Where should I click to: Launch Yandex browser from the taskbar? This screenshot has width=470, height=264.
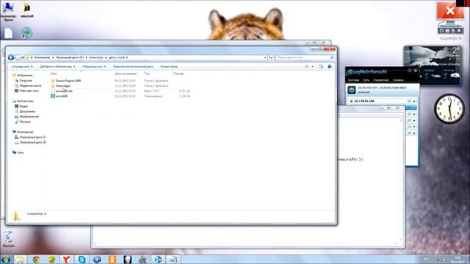point(67,259)
